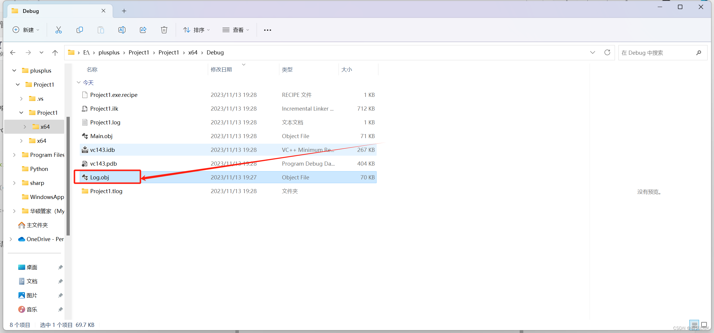Image resolution: width=714 pixels, height=333 pixels.
Task: Open the 新建 (New) dropdown
Action: (x=26, y=30)
